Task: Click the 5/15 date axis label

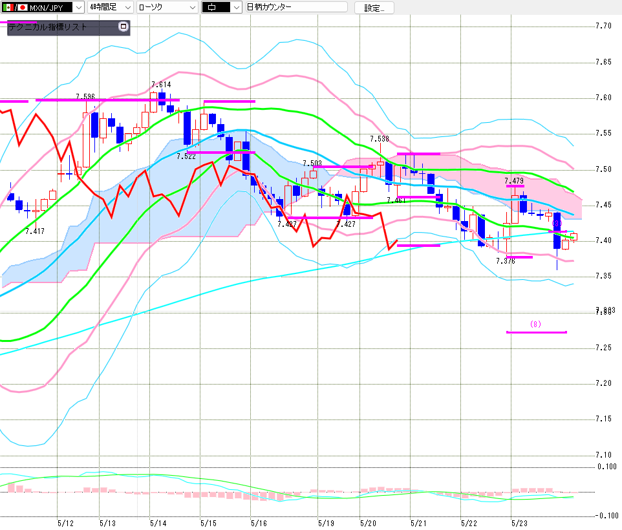Action: point(208,524)
